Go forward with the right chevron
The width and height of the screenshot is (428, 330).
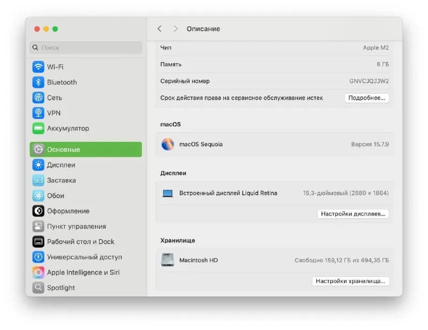pos(175,29)
